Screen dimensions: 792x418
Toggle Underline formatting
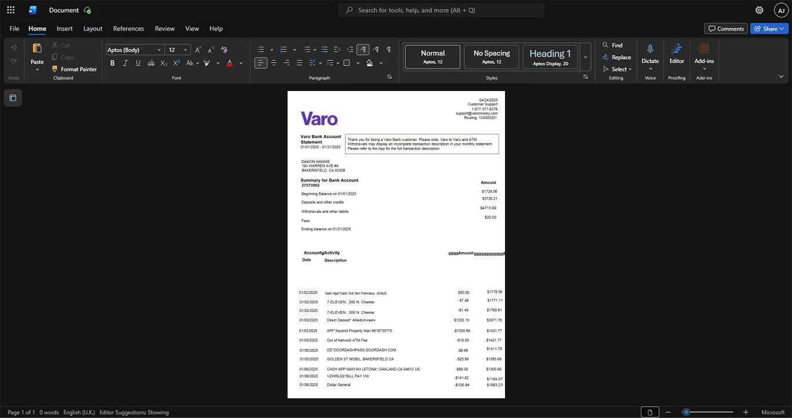(138, 63)
